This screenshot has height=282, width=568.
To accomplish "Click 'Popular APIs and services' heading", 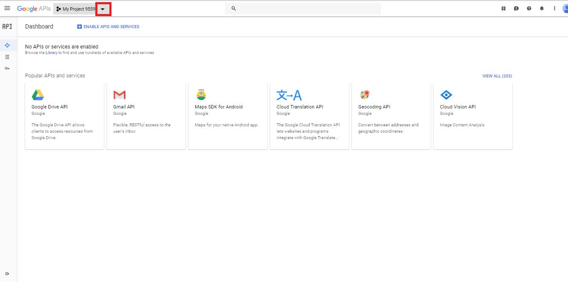I will [55, 76].
